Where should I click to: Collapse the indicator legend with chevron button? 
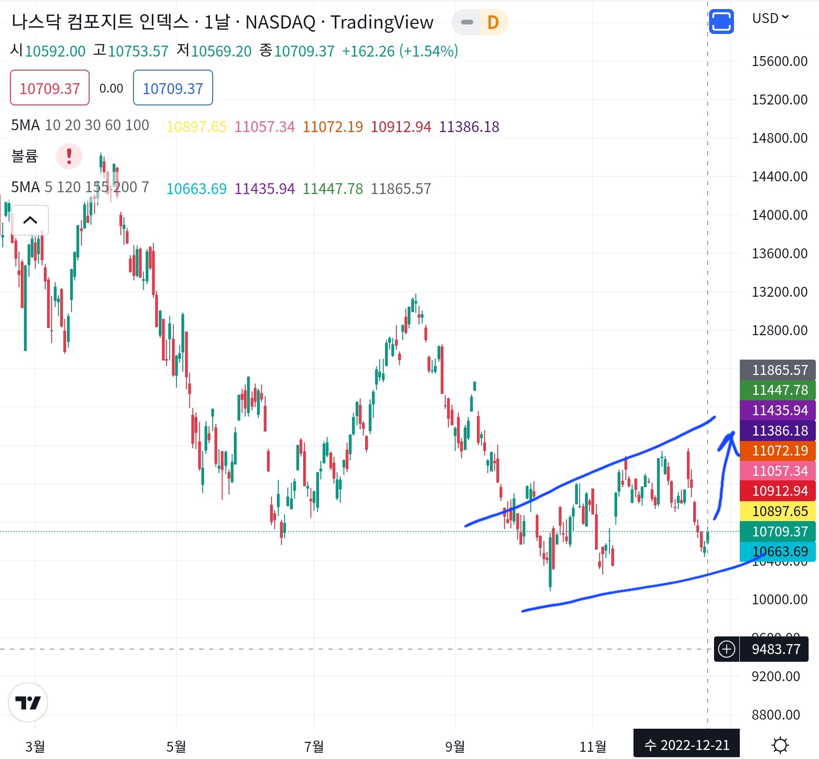pyautogui.click(x=30, y=220)
